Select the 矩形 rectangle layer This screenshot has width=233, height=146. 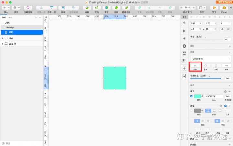pyautogui.click(x=22, y=32)
